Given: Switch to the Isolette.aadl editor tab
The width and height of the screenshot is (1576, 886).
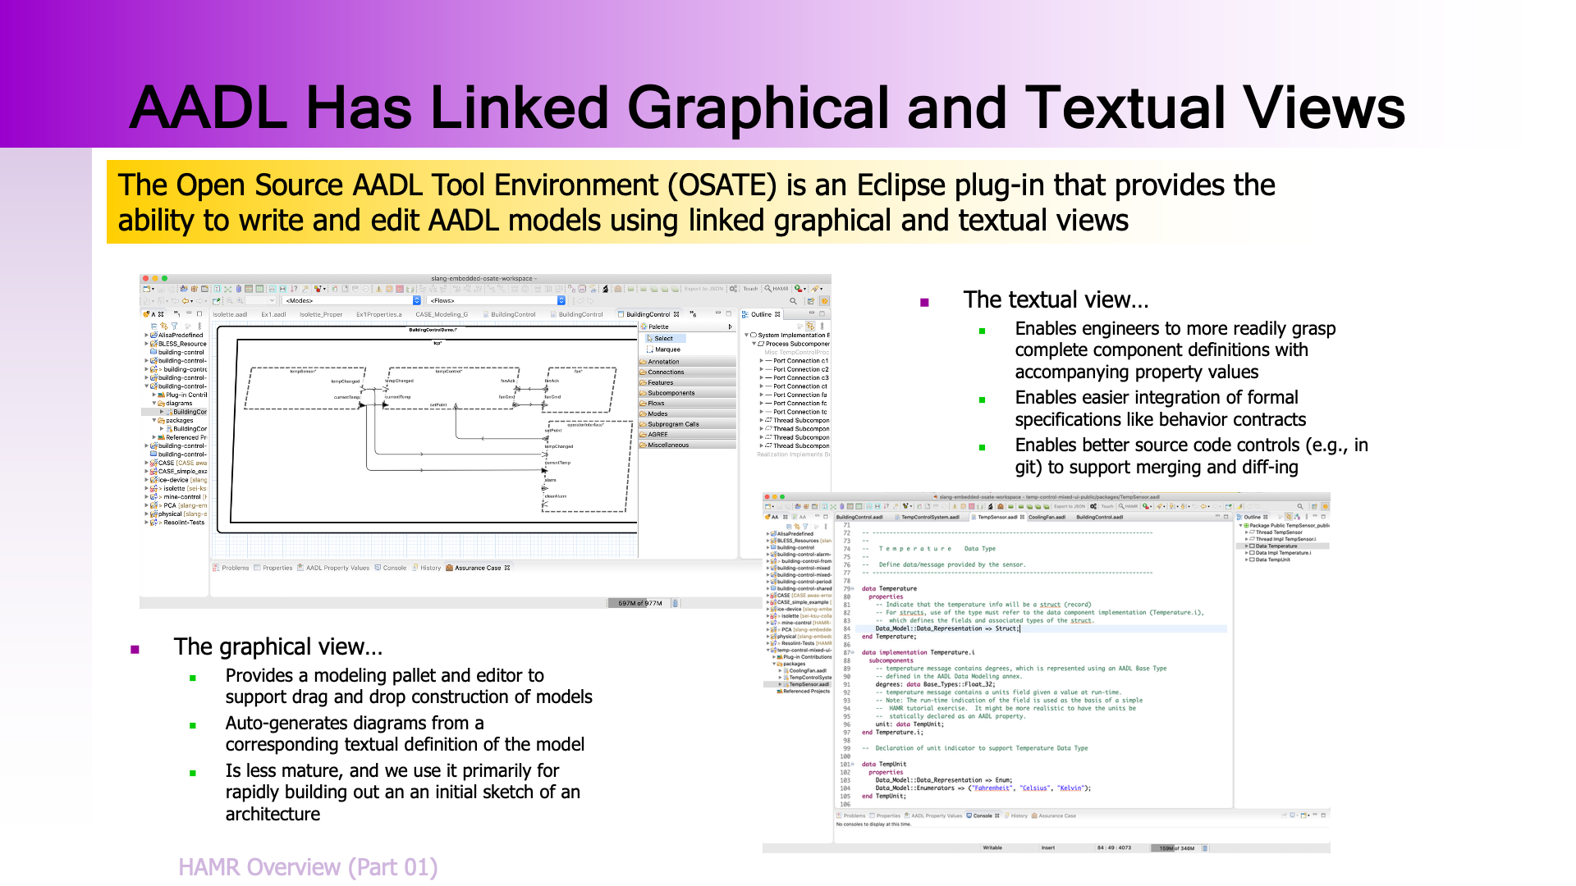Looking at the screenshot, I should [230, 314].
